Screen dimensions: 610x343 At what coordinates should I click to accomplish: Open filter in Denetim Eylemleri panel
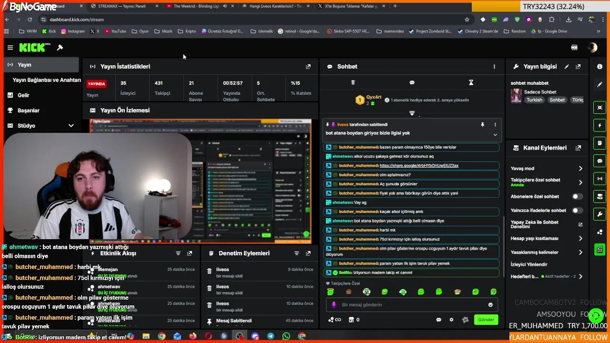pos(296,253)
